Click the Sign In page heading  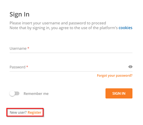19,14
